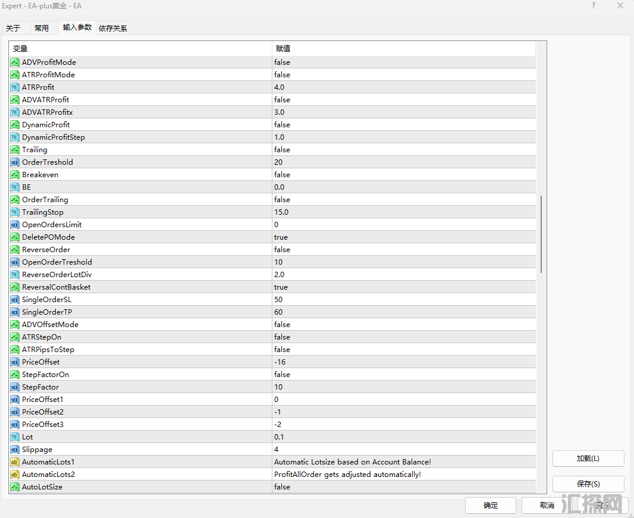Screen dimensions: 634x518
Task: Toggle the Breakeven false value
Action: [x=282, y=175]
